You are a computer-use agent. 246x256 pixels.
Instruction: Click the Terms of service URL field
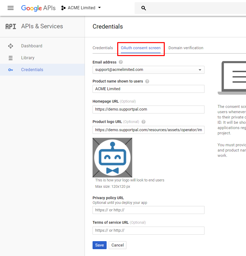(x=148, y=231)
